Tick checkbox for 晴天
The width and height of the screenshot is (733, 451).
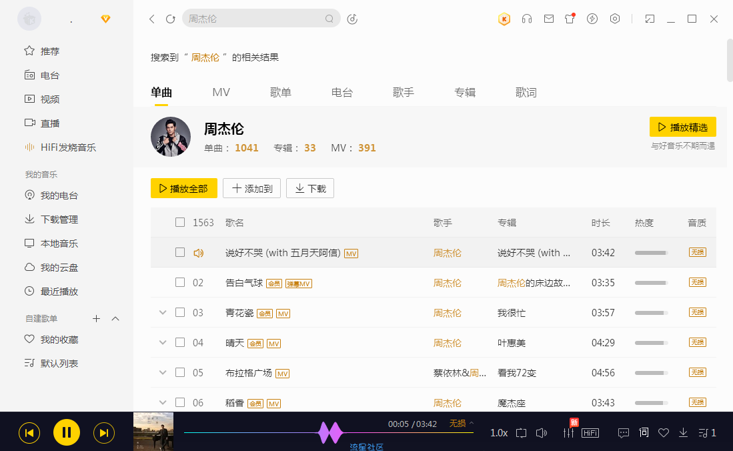point(180,342)
